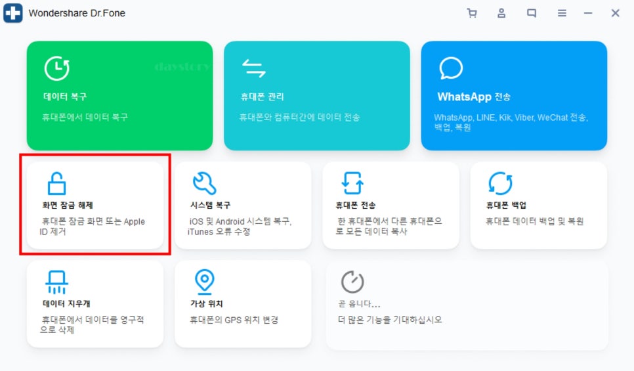The height and width of the screenshot is (371, 634).
Task: Click the sync arrows icon for 휴대폰 백업
Action: pos(501,183)
